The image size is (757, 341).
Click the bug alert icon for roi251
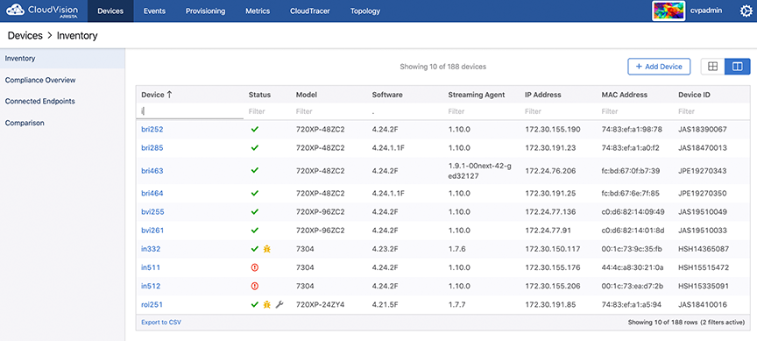(x=267, y=305)
